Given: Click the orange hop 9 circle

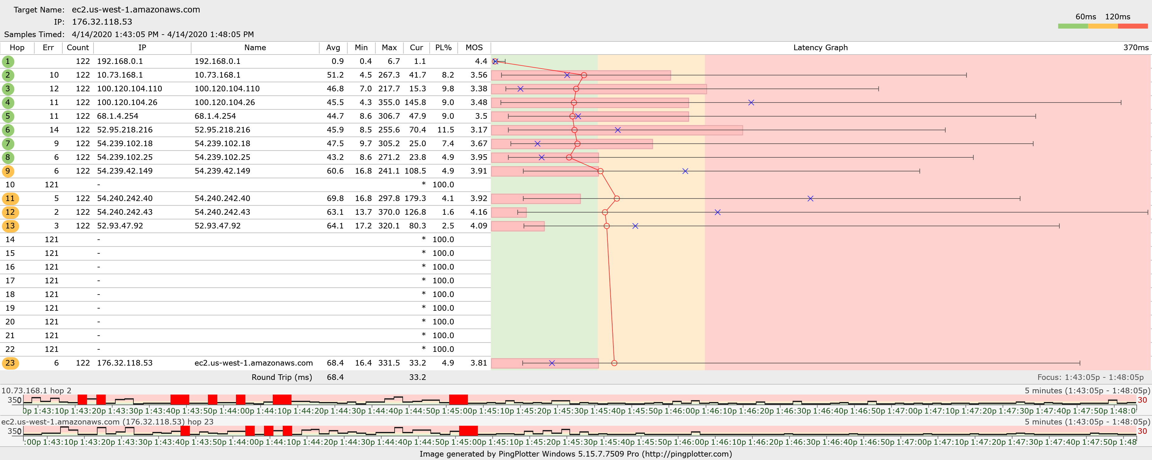Looking at the screenshot, I should click(x=7, y=171).
